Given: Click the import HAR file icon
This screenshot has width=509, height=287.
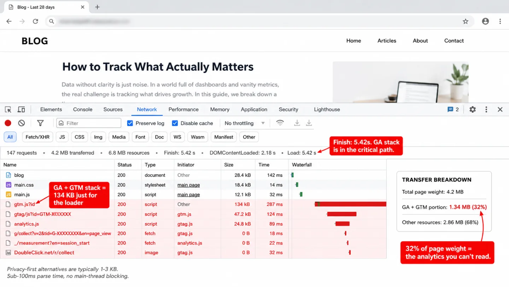Looking at the screenshot, I should pos(297,123).
